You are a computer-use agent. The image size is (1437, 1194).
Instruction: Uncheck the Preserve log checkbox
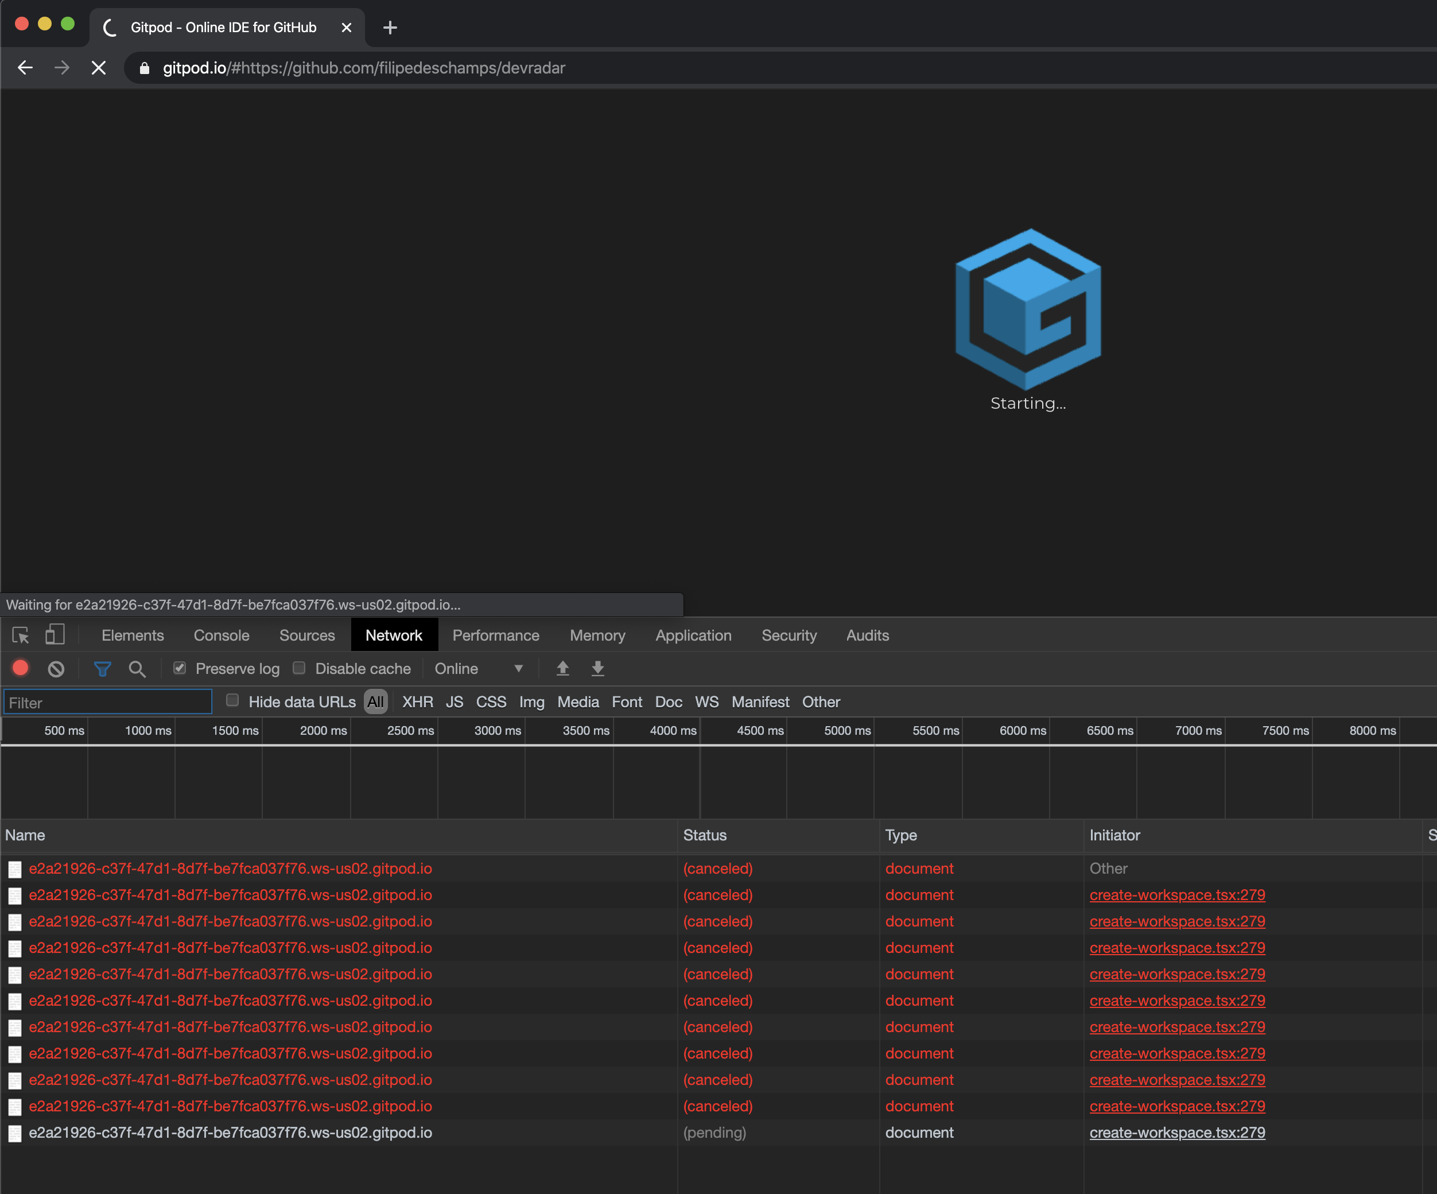pyautogui.click(x=179, y=668)
